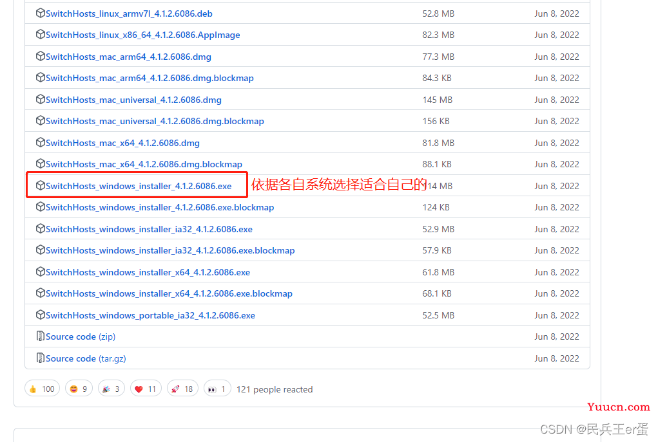This screenshot has height=442, width=658.
Task: Add heart reaction with 11 count
Action: [x=146, y=389]
